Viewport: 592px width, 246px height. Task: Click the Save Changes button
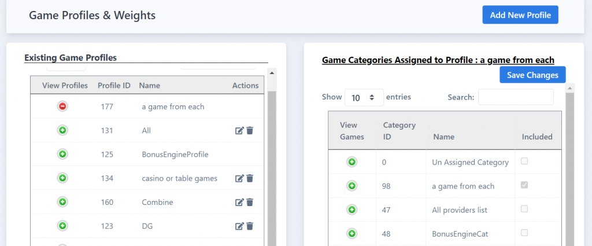tap(532, 75)
